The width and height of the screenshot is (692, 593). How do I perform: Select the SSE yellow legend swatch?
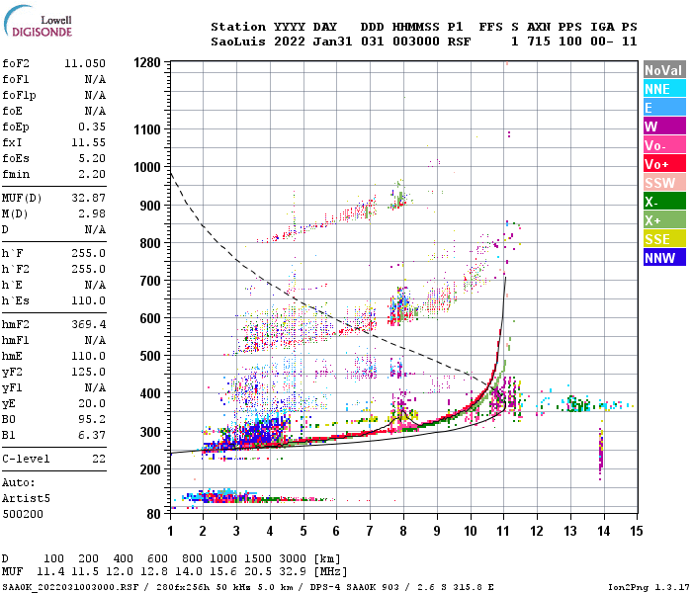(664, 239)
